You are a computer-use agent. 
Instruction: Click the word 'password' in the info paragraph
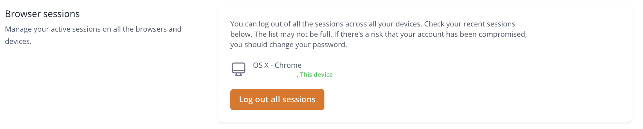(330, 45)
